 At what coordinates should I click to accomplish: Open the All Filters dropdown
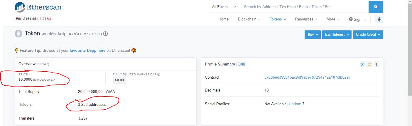point(224,7)
